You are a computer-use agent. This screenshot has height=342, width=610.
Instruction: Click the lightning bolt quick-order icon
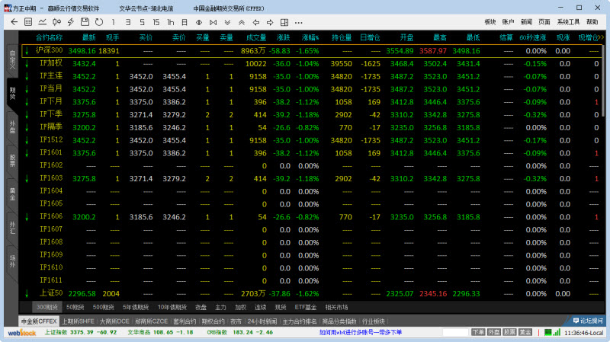[x=71, y=22]
